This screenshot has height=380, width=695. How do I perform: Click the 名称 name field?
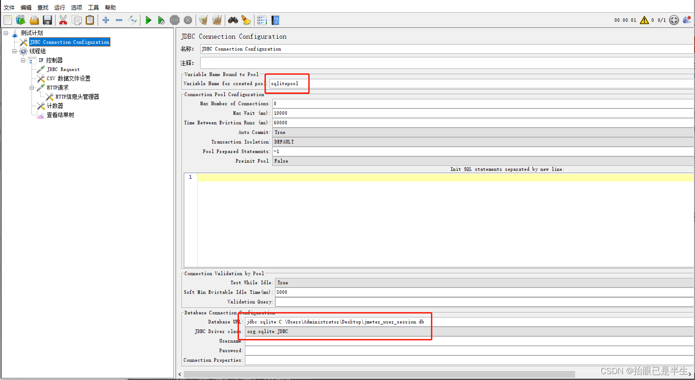(447, 49)
